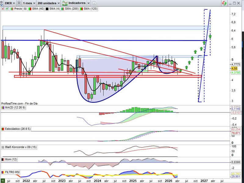Click the green-red refresh sync icon
The width and height of the screenshot is (244, 183).
coord(224,3)
